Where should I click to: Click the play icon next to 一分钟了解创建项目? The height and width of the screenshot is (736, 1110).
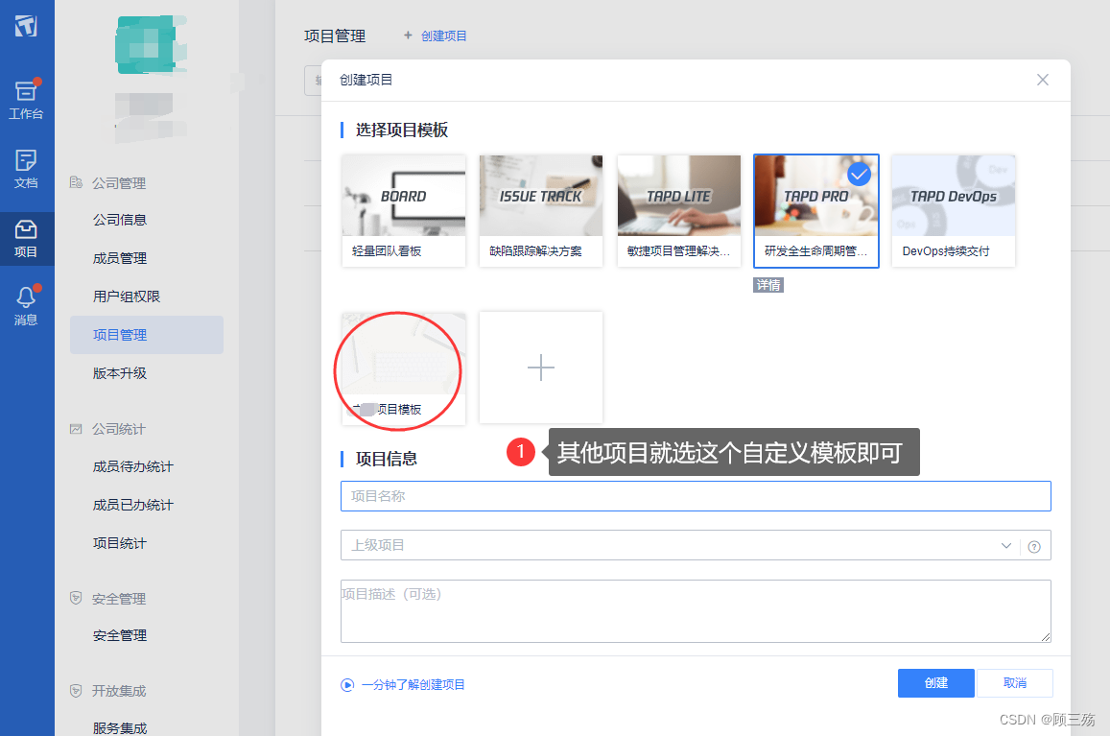point(347,685)
